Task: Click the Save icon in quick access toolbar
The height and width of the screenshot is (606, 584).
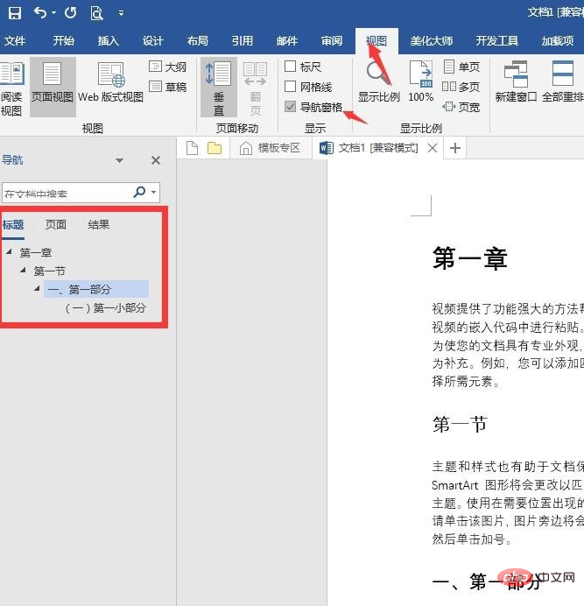Action: (15, 12)
